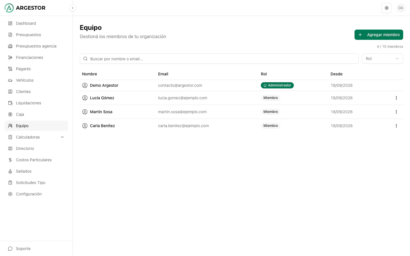Click Martín Sosa's avatar icon
This screenshot has height=256, width=410.
point(85,112)
